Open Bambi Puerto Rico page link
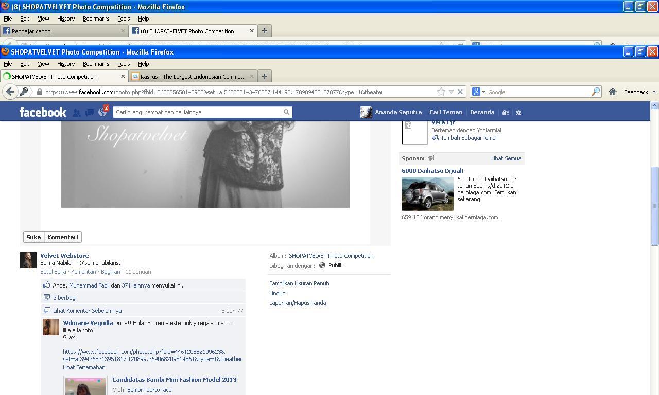This screenshot has height=395, width=659. tap(149, 390)
